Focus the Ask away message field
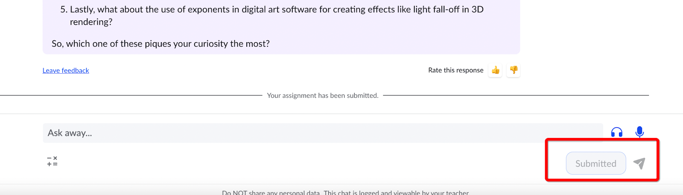The image size is (683, 195). click(x=323, y=133)
